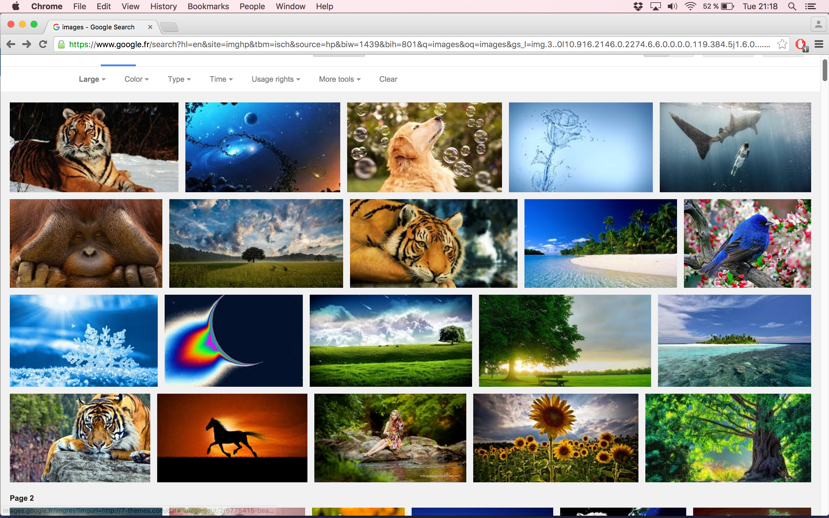Open the rainbow crescent abstract image

[234, 340]
